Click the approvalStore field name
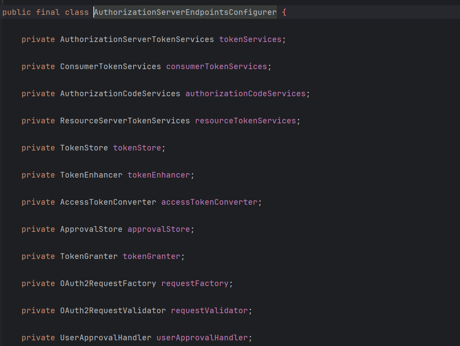The height and width of the screenshot is (346, 460). (159, 229)
